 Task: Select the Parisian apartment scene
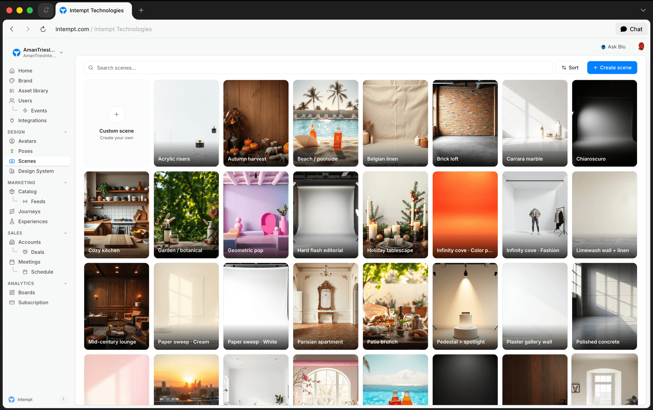point(326,306)
